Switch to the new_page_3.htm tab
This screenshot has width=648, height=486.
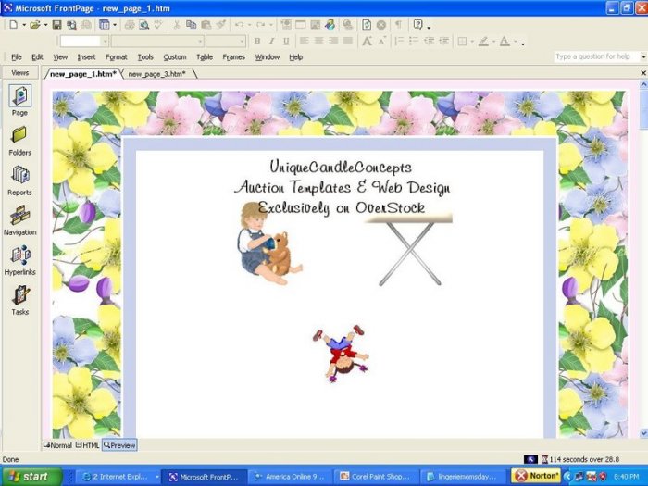156,74
